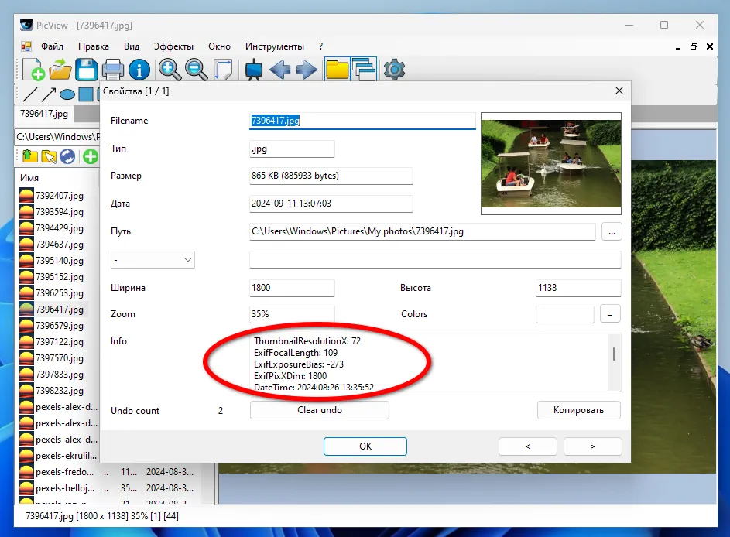
Task: Open image info with the blue info icon
Action: (139, 70)
